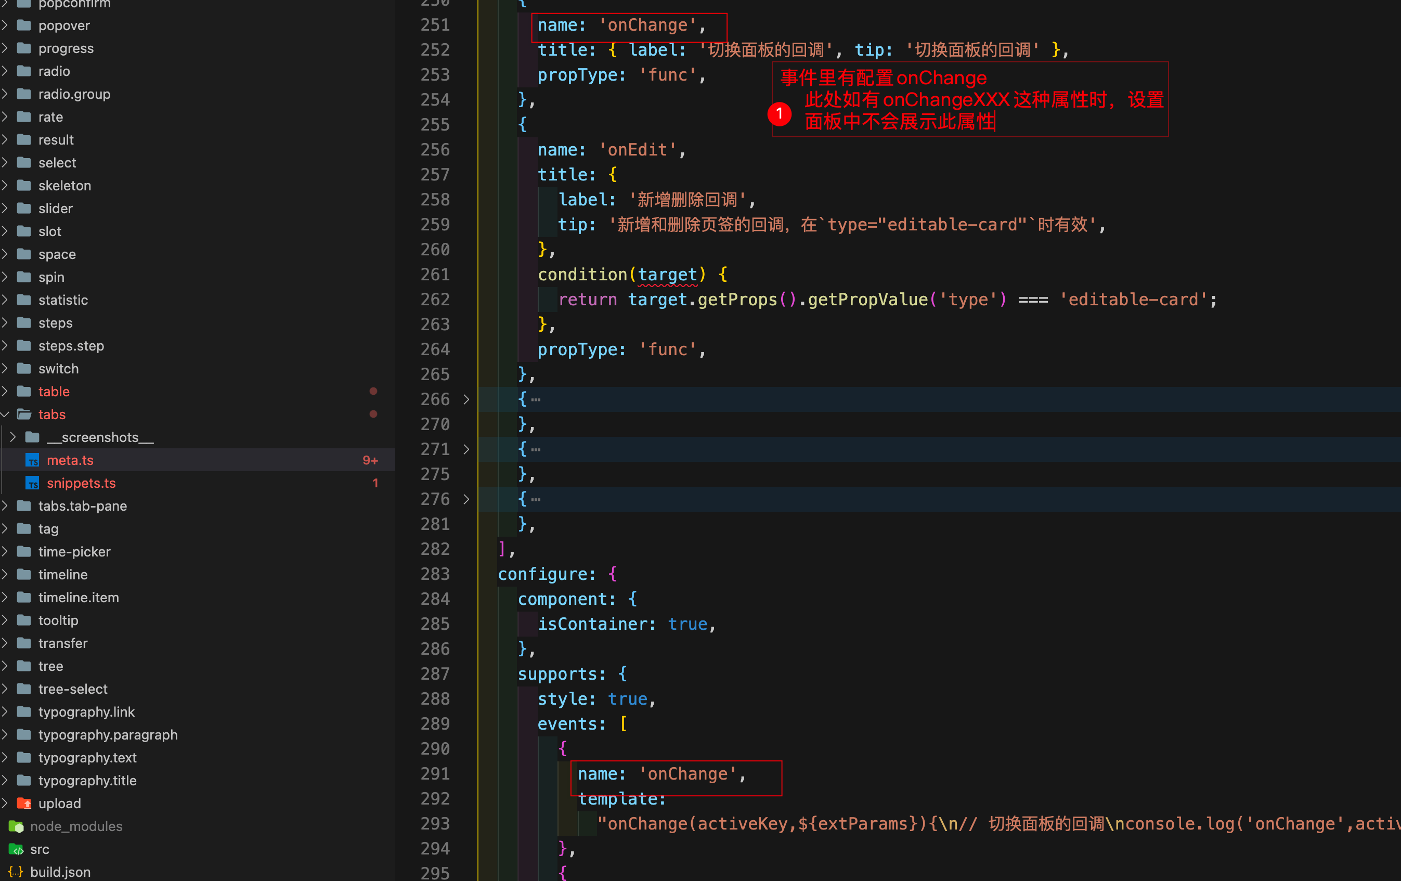Screen dimensions: 1401x881
Task: Expand the popover folder
Action: pyautogui.click(x=5, y=25)
